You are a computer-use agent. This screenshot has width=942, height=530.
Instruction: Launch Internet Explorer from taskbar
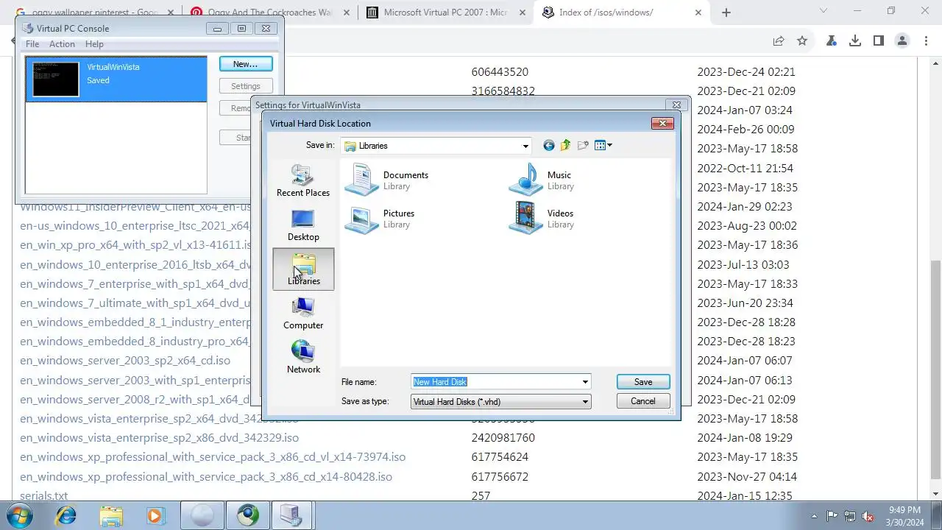(x=66, y=515)
